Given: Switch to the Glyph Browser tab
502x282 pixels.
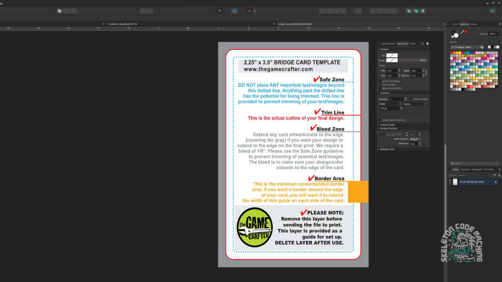Looking at the screenshot, I should 388,44.
